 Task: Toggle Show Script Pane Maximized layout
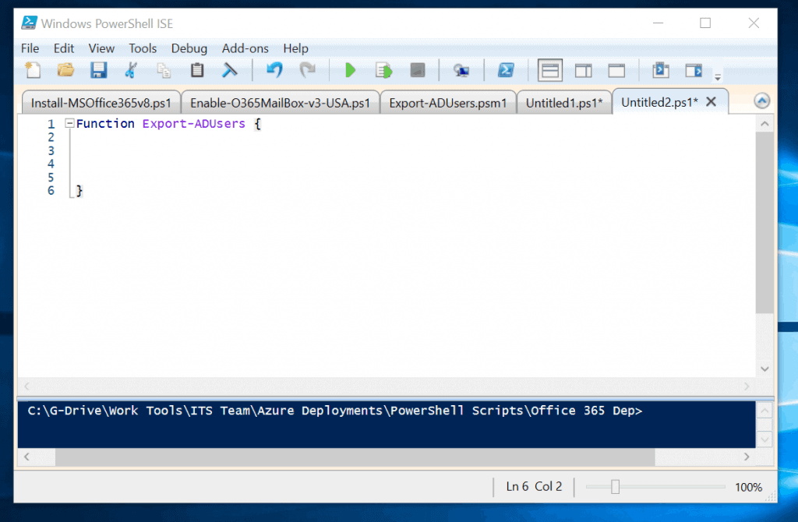pos(617,69)
